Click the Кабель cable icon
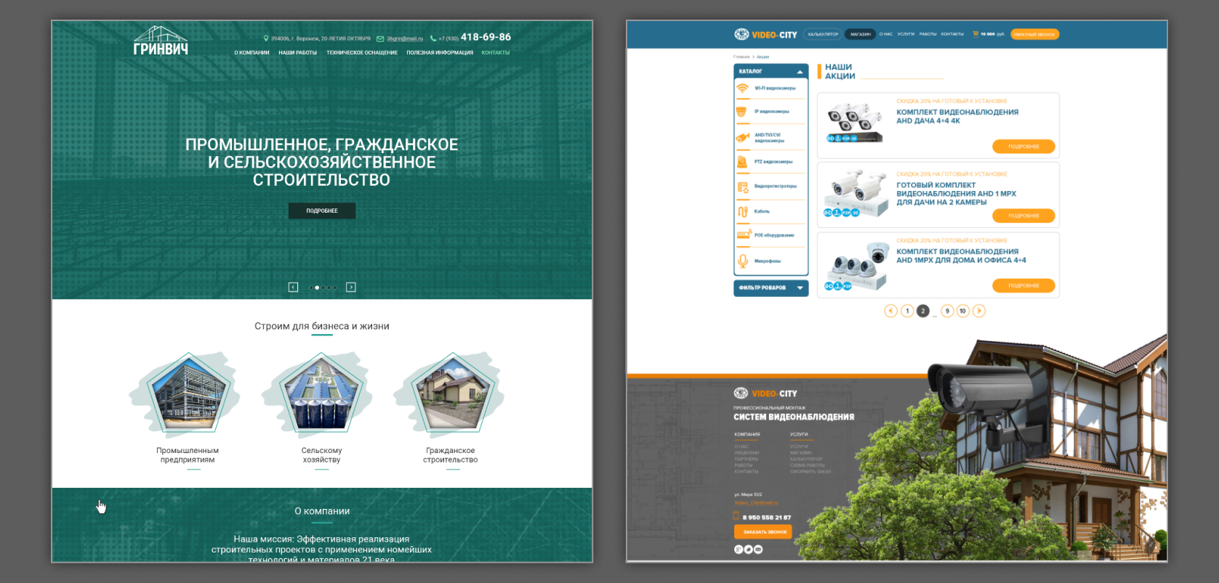This screenshot has width=1219, height=583. click(x=742, y=211)
